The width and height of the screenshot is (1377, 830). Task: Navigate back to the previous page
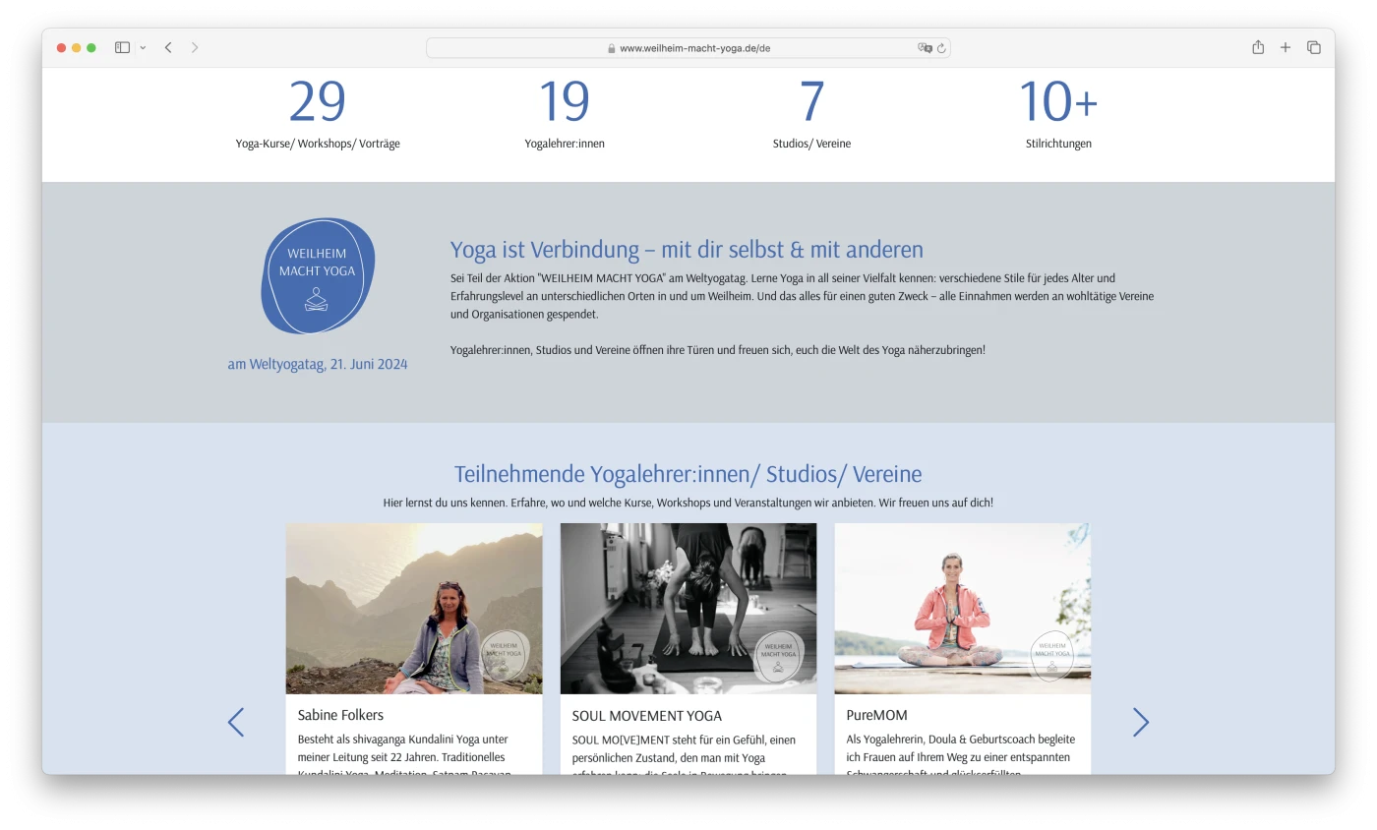tap(168, 46)
